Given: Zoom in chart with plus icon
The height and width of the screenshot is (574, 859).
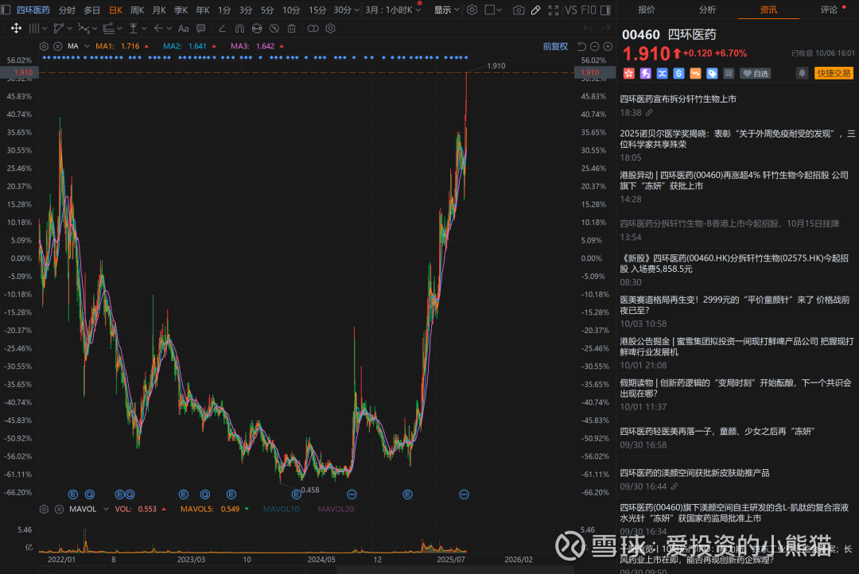Looking at the screenshot, I should click(x=608, y=47).
